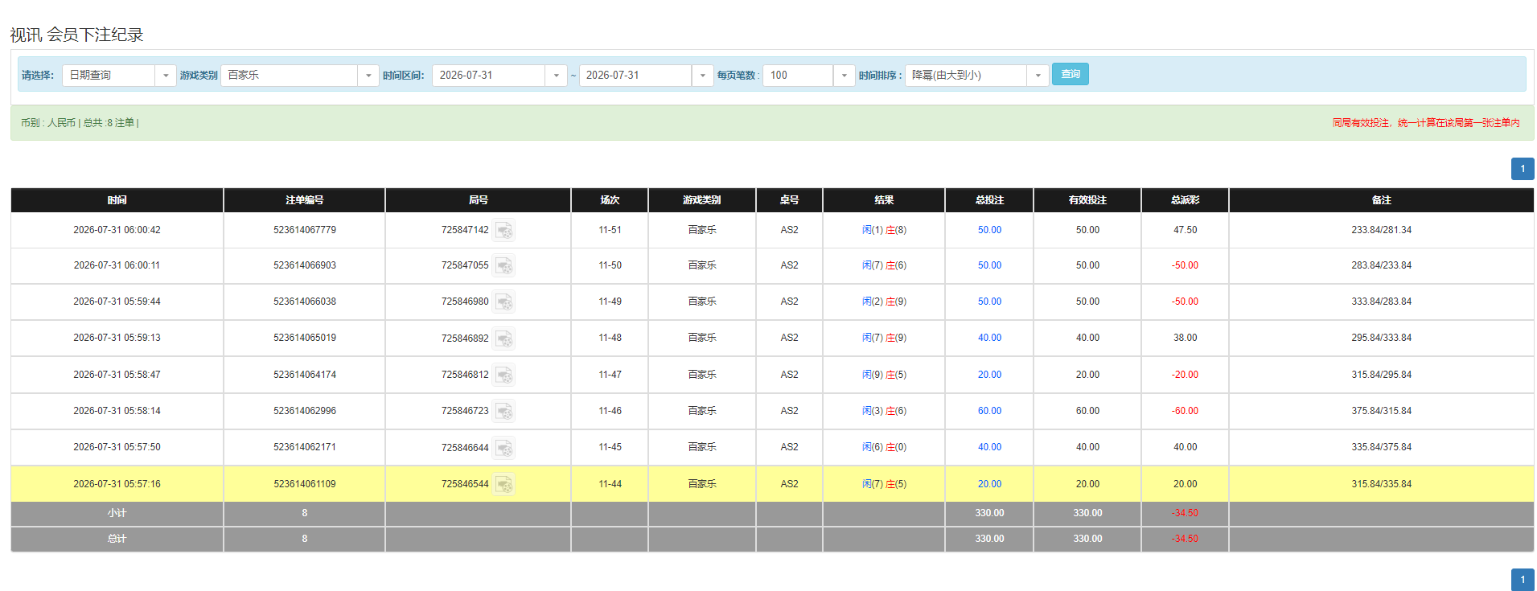Click total bet 60.00 link for 523614062996
Viewport: 1537px width, 591px height.
click(989, 411)
